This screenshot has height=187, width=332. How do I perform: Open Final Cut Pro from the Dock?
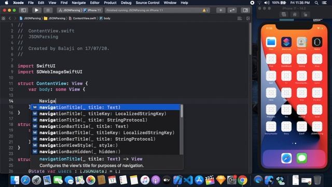(x=210, y=180)
